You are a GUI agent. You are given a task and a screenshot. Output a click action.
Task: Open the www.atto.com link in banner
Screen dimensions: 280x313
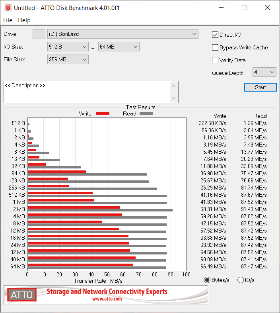[x=107, y=299]
